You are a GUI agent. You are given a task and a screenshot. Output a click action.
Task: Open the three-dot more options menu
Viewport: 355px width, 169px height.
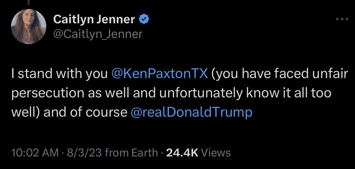point(342,19)
